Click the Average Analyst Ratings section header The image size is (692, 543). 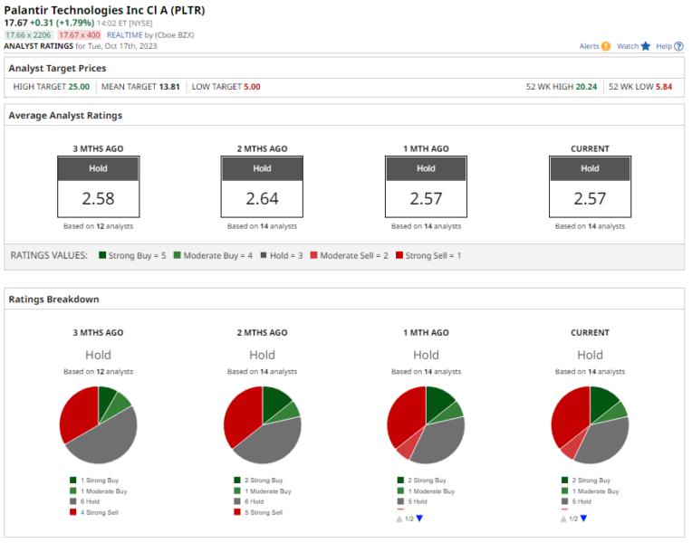point(65,116)
